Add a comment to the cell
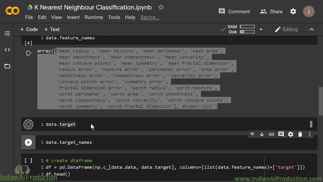 [x=281, y=134]
